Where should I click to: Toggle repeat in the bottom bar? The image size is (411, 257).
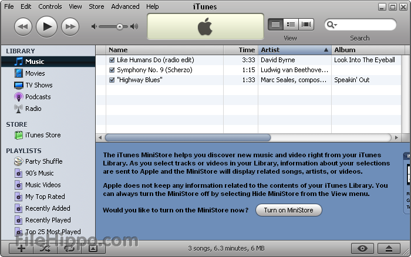(69, 248)
